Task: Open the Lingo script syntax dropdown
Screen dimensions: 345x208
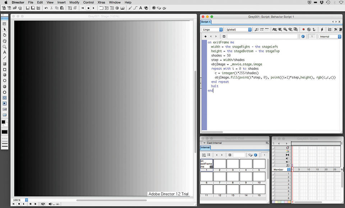Action: (x=212, y=30)
